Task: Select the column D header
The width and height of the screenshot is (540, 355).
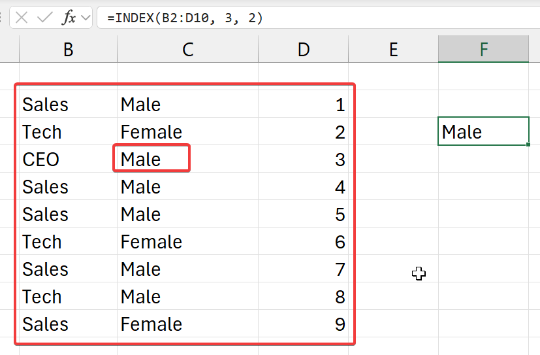Action: pyautogui.click(x=303, y=50)
